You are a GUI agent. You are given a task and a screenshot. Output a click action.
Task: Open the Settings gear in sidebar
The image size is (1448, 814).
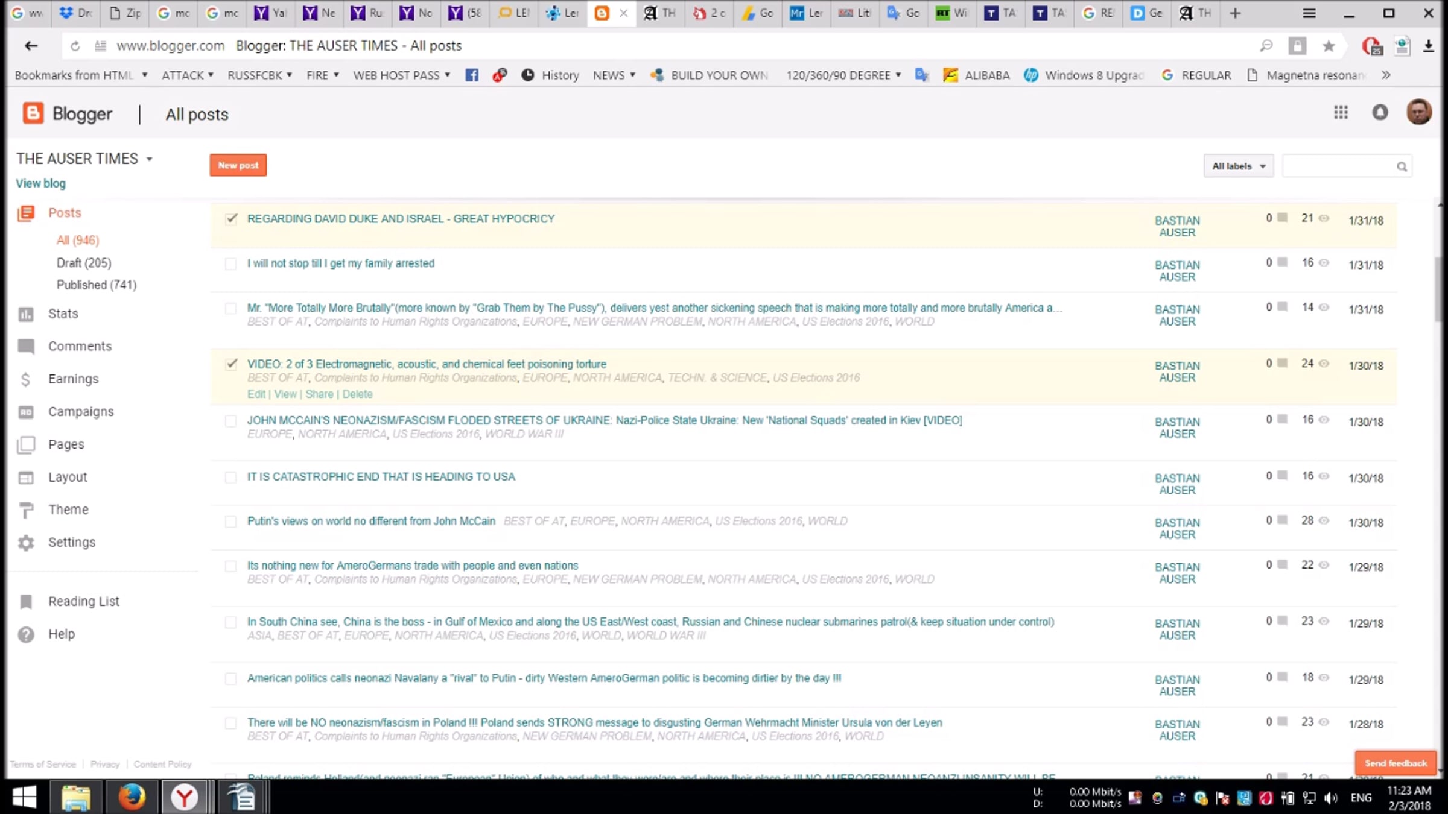click(x=26, y=543)
